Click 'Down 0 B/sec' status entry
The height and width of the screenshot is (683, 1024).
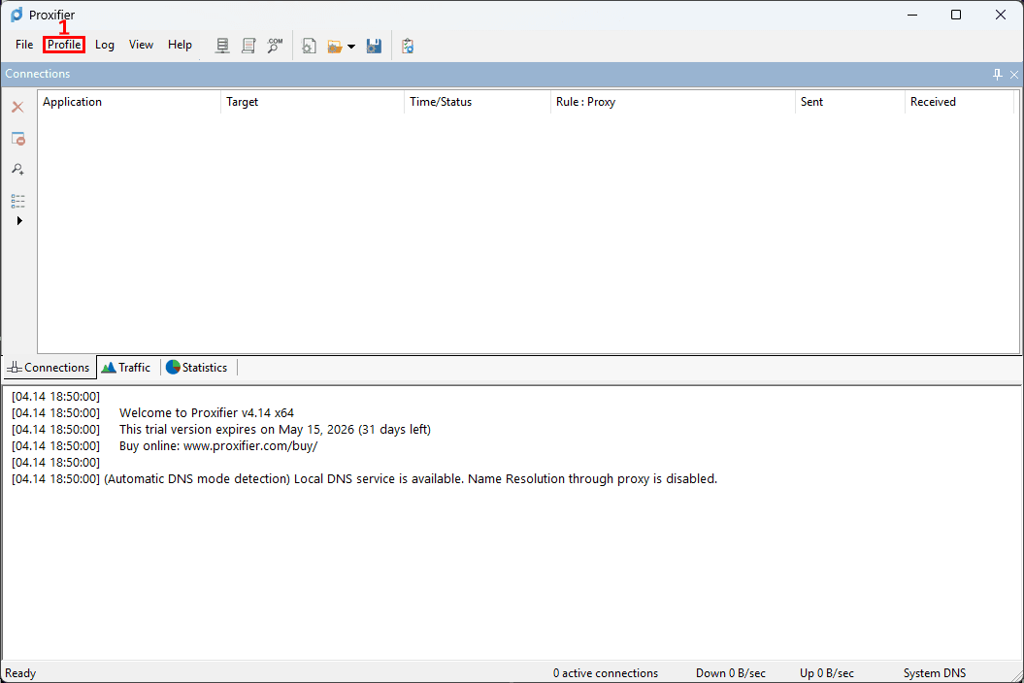click(730, 673)
